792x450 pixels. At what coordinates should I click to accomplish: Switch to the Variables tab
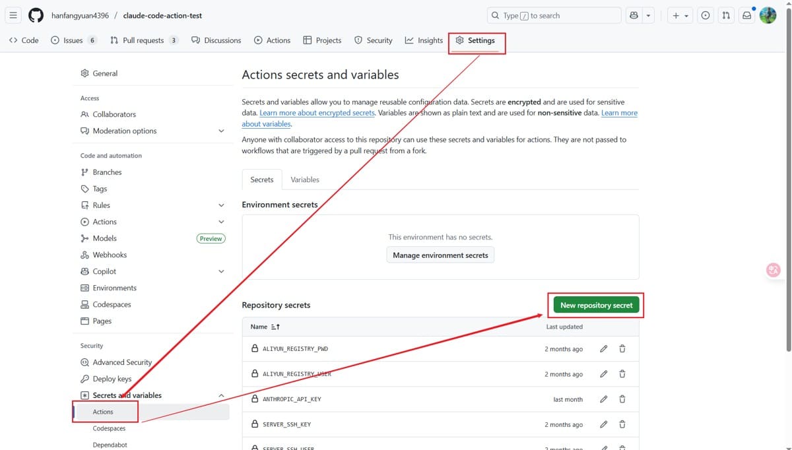[x=305, y=179]
